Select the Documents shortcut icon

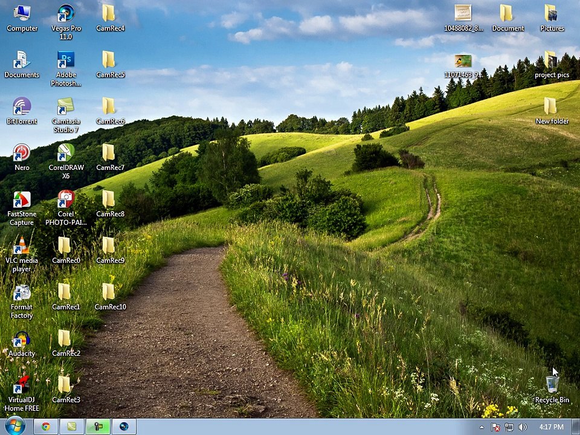click(22, 65)
